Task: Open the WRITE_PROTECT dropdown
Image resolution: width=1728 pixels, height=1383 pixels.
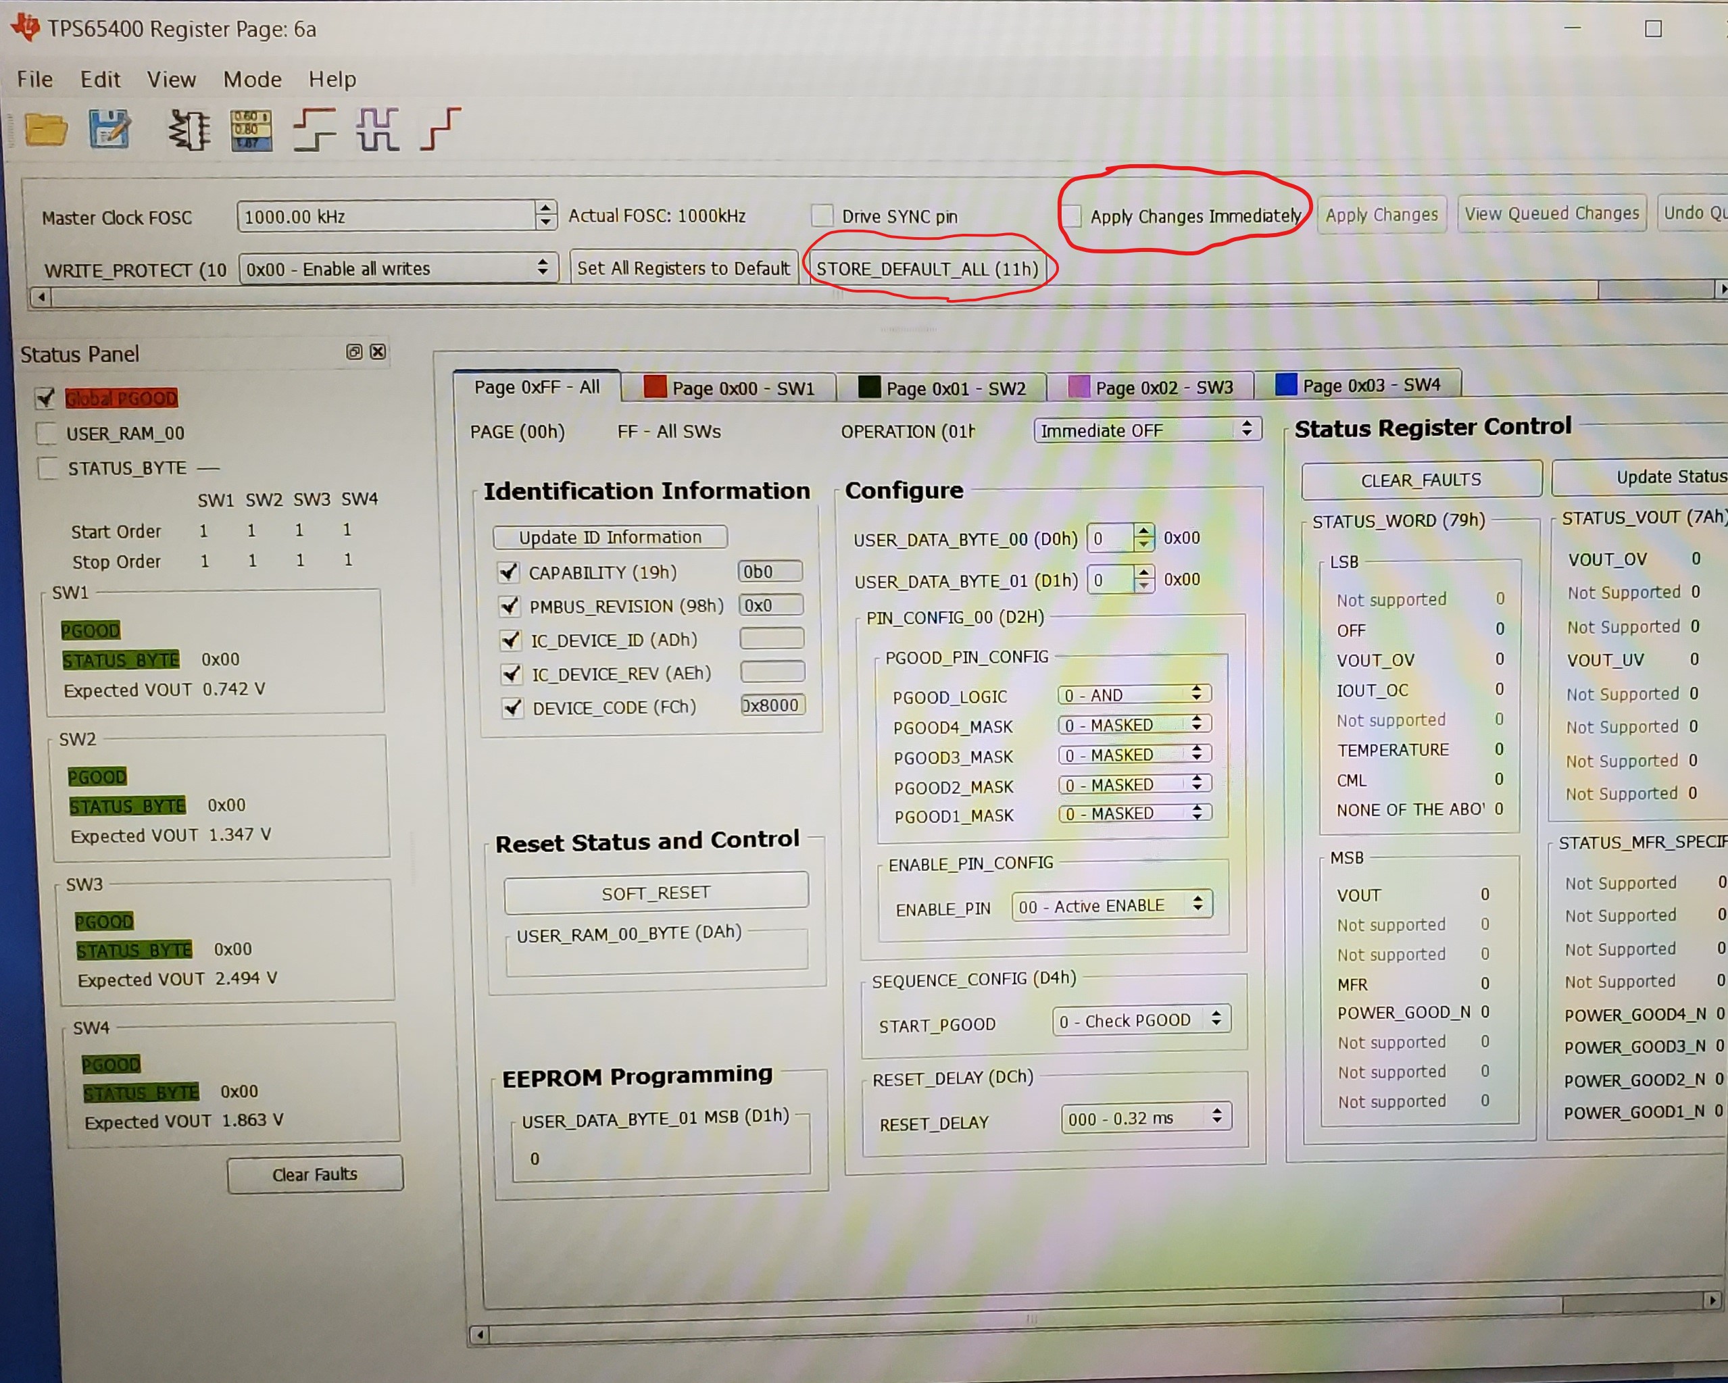Action: 397,268
